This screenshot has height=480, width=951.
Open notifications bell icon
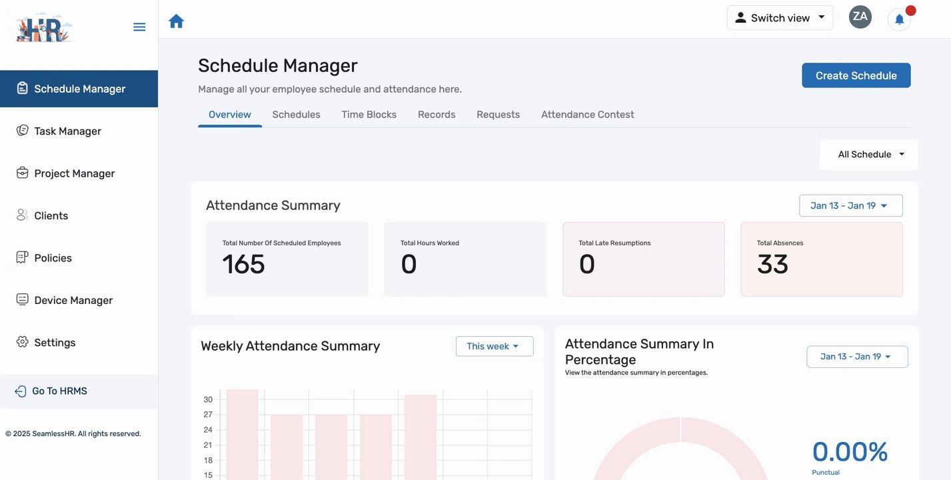(899, 19)
